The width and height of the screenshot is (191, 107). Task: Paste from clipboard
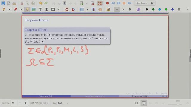(x=33, y=3)
